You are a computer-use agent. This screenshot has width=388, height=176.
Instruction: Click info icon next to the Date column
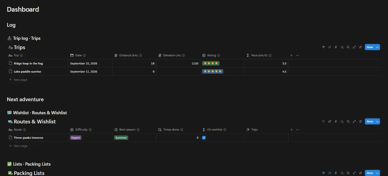(85, 56)
